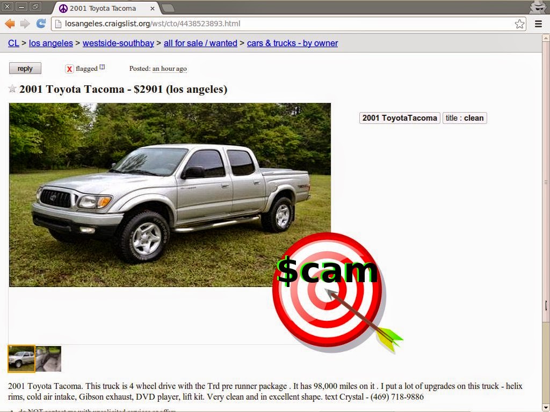Favorite the posting with the star icon
Viewport: 550px width, 412px height.
point(12,89)
